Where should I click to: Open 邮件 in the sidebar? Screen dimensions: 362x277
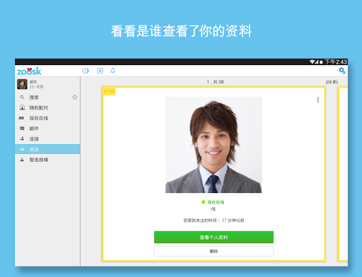point(47,129)
